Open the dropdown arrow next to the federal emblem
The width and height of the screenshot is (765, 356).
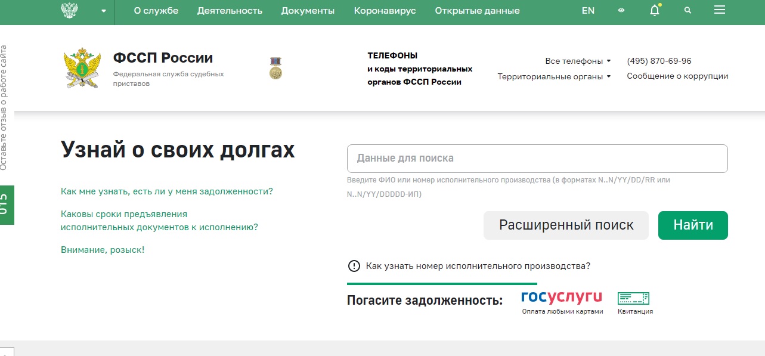(x=103, y=11)
